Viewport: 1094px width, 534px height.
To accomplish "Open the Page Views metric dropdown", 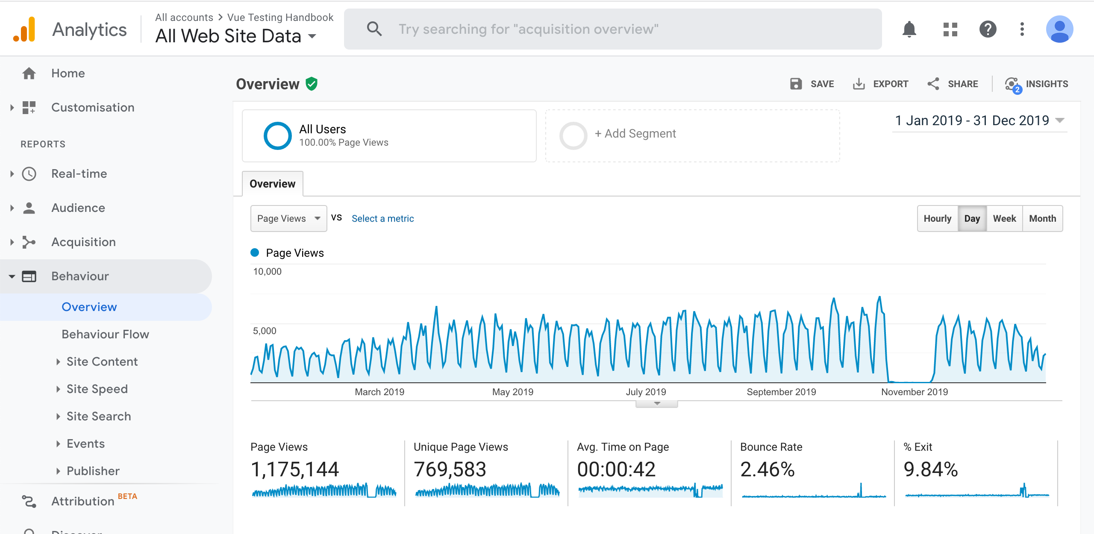I will click(x=288, y=219).
